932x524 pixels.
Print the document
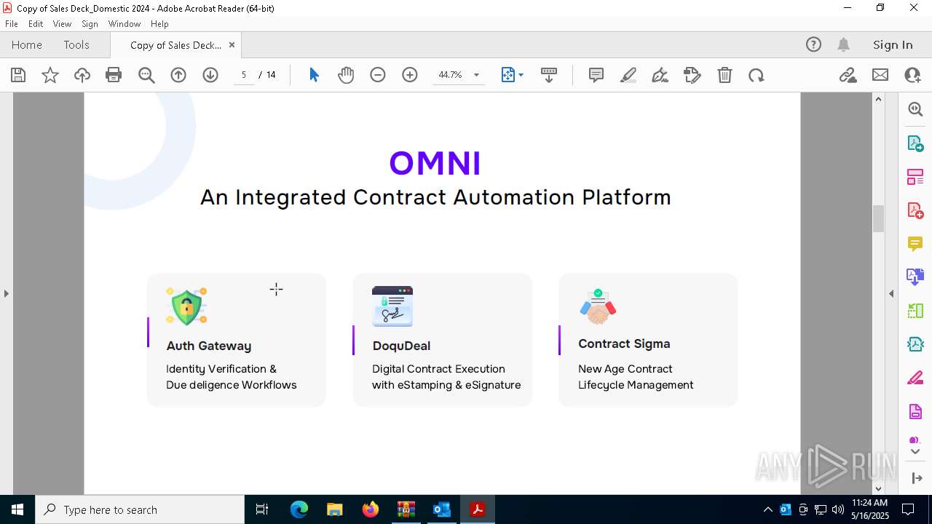(x=114, y=75)
